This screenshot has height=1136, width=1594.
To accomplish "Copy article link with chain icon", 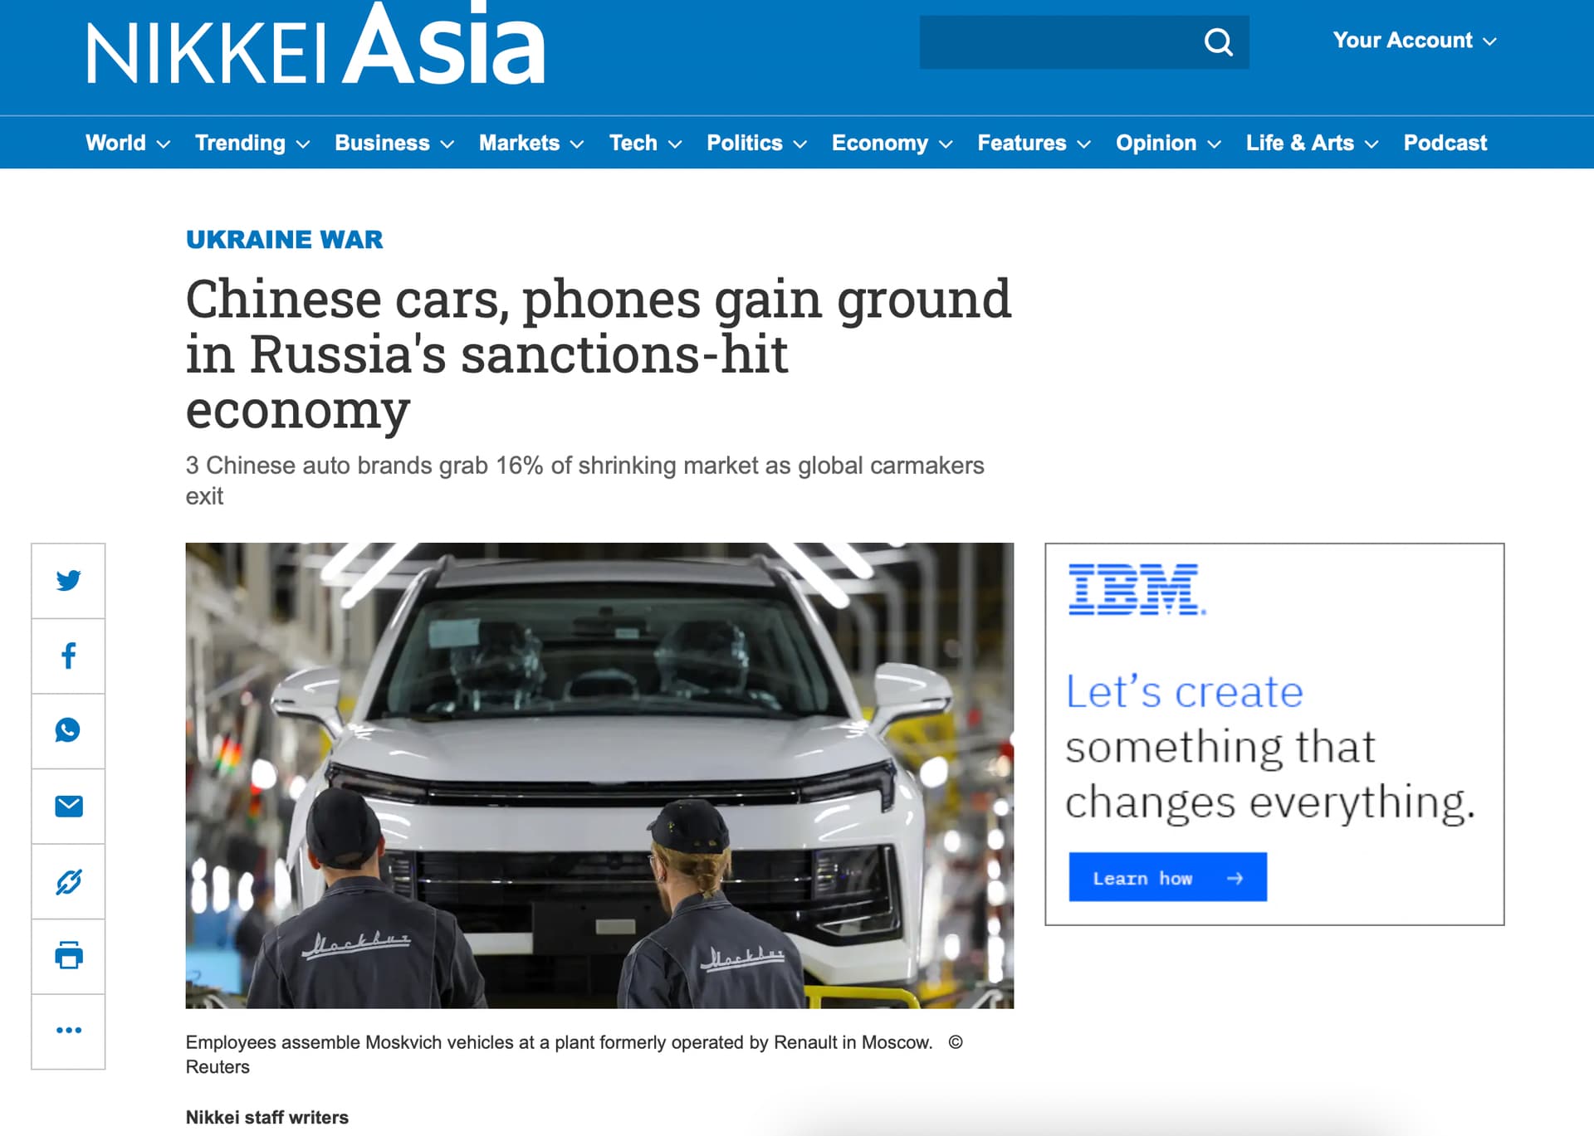I will 68,881.
